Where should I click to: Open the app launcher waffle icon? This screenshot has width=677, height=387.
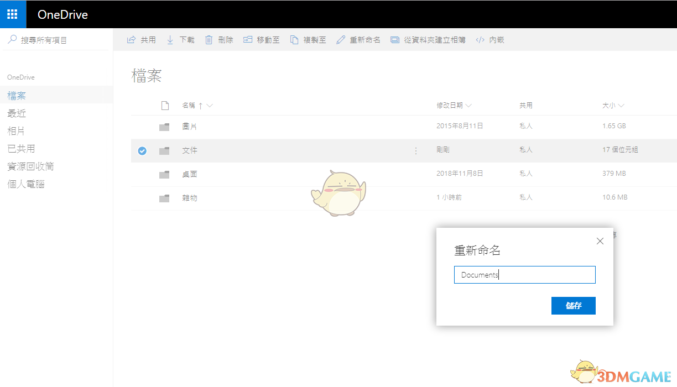coord(13,14)
